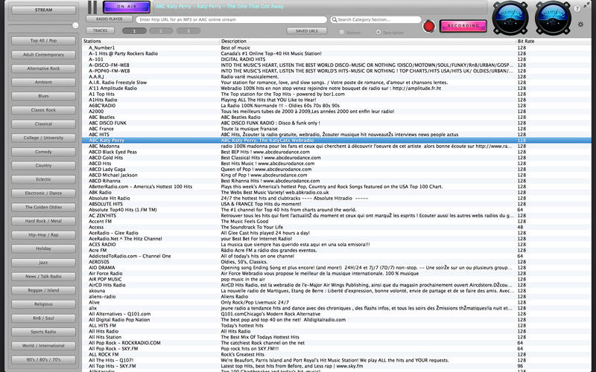This screenshot has width=596, height=372.
Task: Adjust the volume slider under STREAM
Action: [x=74, y=25]
